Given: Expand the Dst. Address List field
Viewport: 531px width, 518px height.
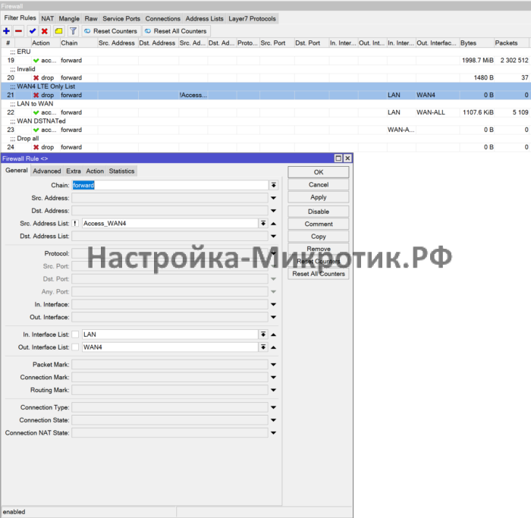Looking at the screenshot, I should [274, 237].
